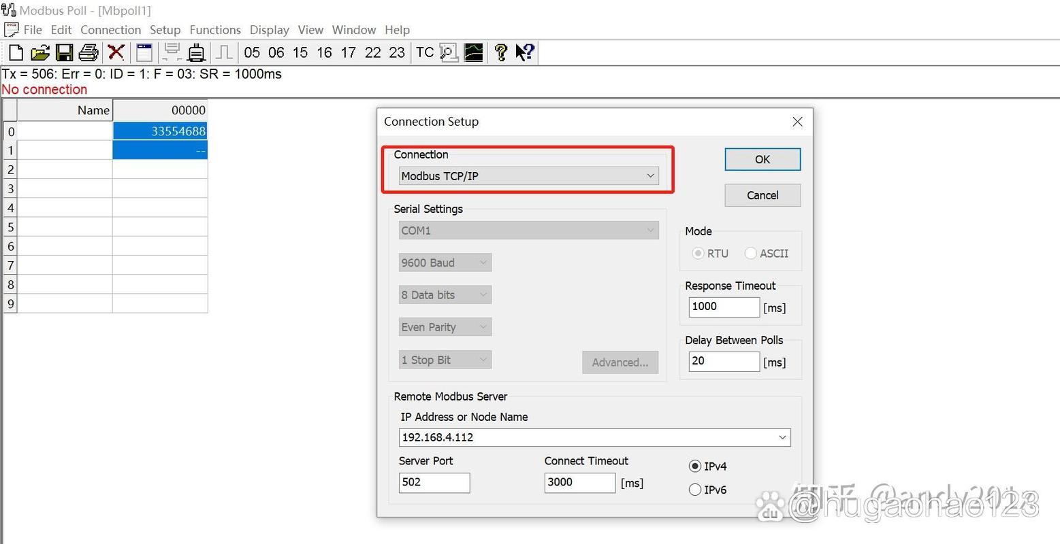
Task: Close the Connection Setup dialog
Action: (797, 122)
